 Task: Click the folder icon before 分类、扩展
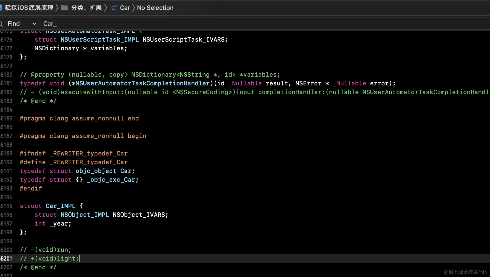pyautogui.click(x=65, y=8)
